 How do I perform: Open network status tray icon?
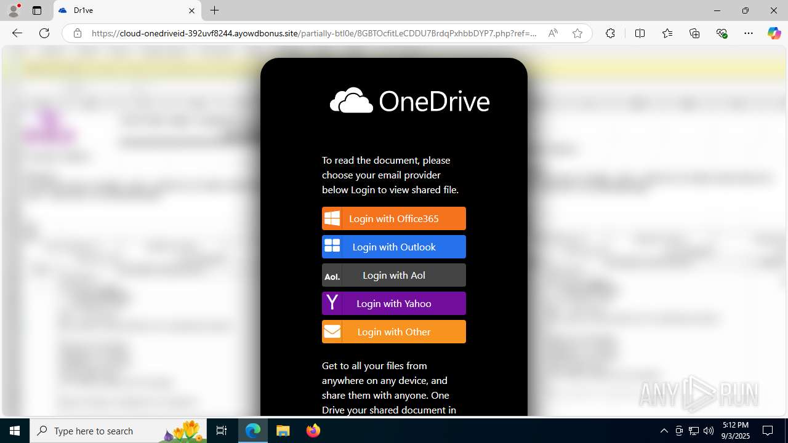pos(694,431)
